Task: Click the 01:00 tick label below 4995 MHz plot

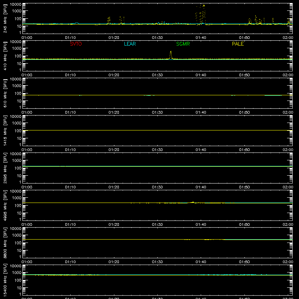Action: coord(27,225)
